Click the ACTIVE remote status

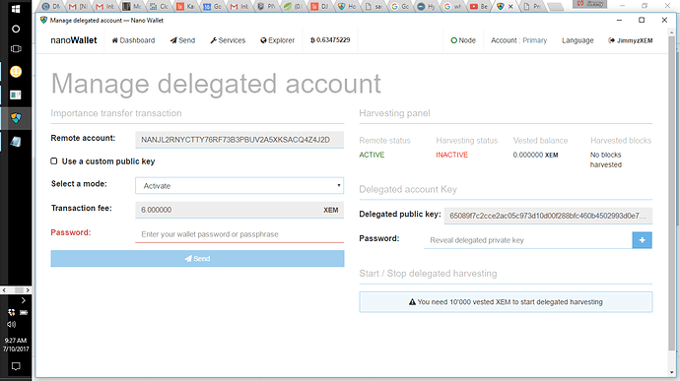coord(372,155)
